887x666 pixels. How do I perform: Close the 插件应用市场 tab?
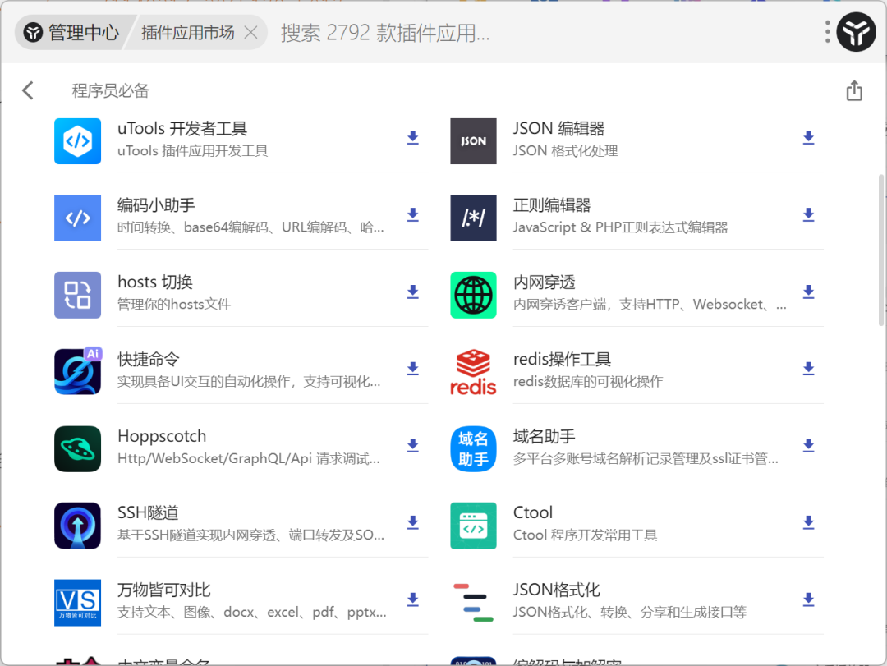coord(251,32)
